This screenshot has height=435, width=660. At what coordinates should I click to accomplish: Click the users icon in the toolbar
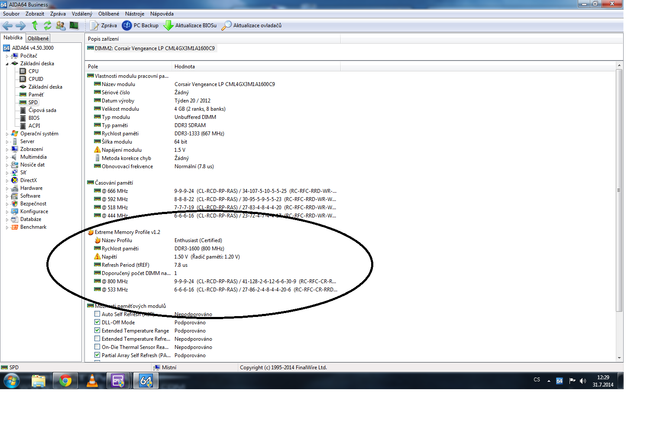(x=61, y=26)
